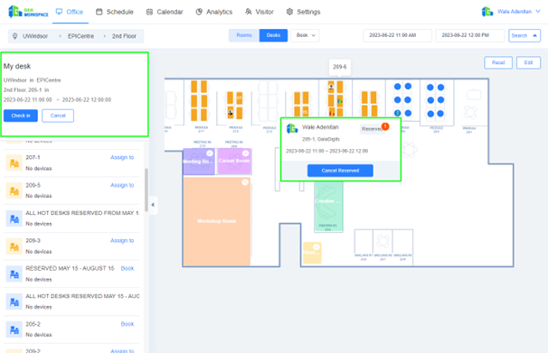Click the red notification badge on Reserved
This screenshot has width=548, height=353.
[x=385, y=126]
